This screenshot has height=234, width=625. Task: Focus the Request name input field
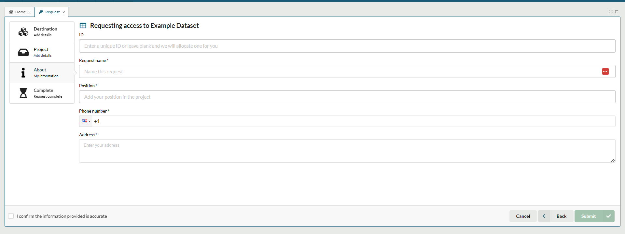(x=339, y=71)
